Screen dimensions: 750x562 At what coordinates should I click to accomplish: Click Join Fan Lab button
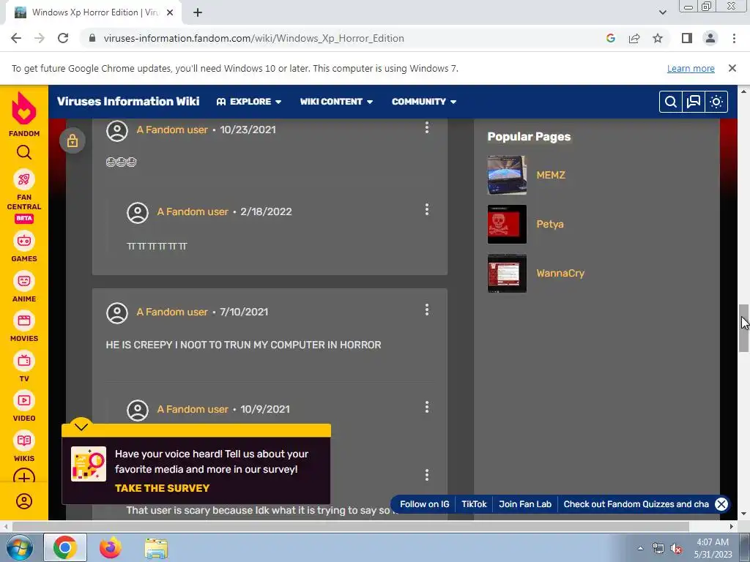tap(524, 504)
